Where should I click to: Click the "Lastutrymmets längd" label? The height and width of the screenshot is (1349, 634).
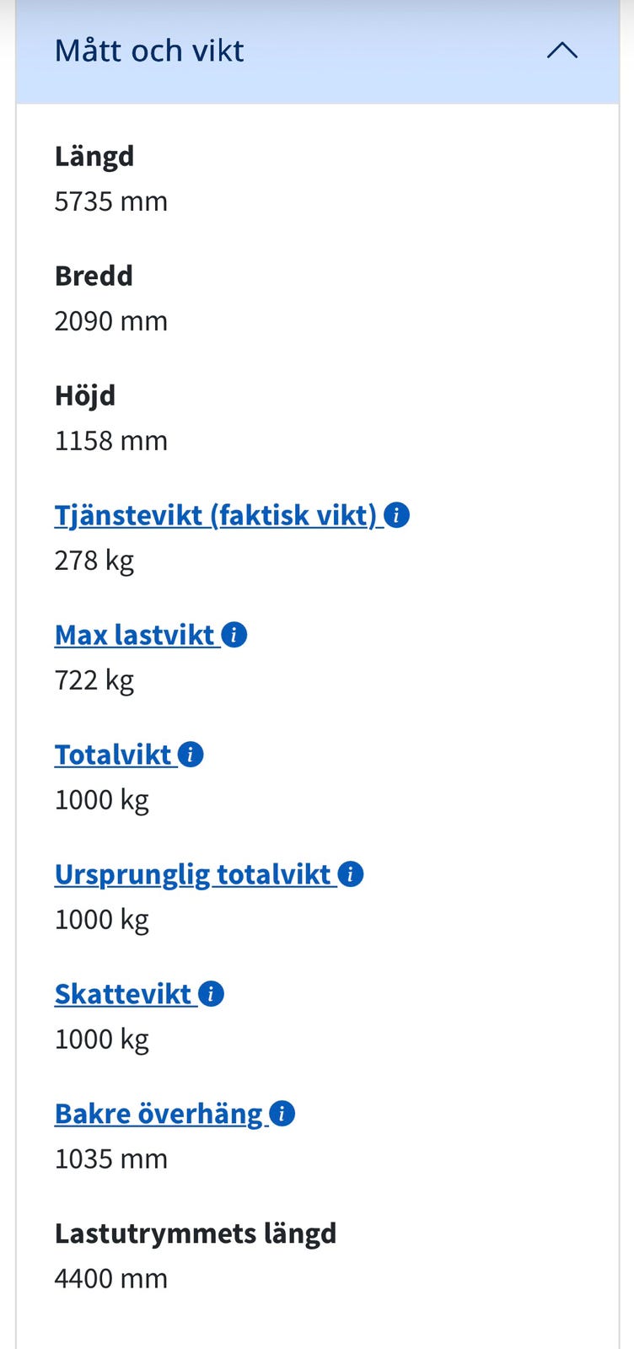coord(196,1233)
